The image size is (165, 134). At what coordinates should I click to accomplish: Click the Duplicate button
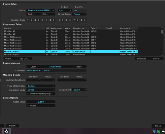point(142,59)
